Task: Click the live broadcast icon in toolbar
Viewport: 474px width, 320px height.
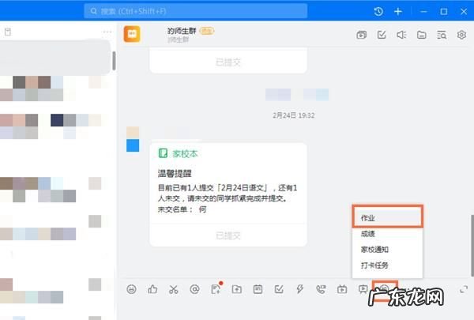Action: coord(342,289)
